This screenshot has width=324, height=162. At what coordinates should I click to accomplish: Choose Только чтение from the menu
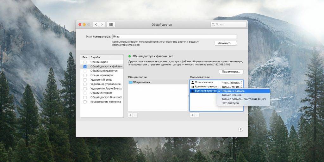pyautogui.click(x=231, y=95)
